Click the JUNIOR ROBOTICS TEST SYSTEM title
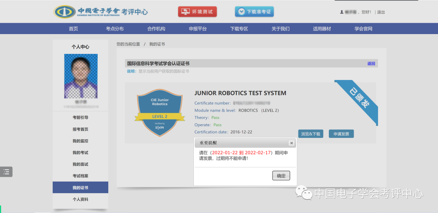The height and width of the screenshot is (213, 438). pos(240,93)
